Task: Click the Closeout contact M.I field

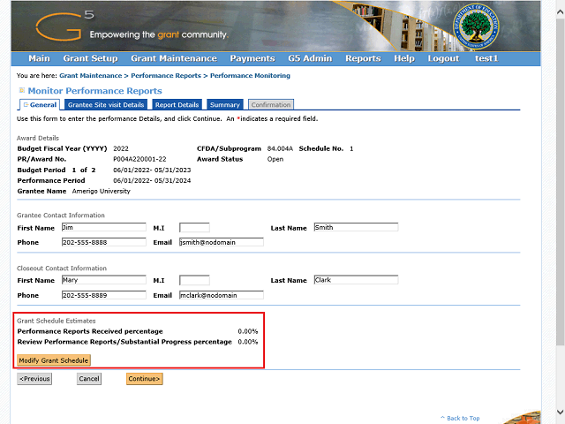Action: click(x=194, y=280)
